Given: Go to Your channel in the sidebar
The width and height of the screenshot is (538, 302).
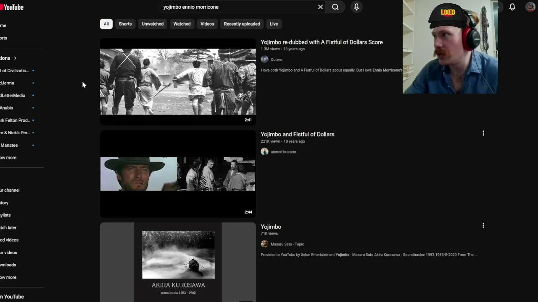Looking at the screenshot, I should [10, 190].
